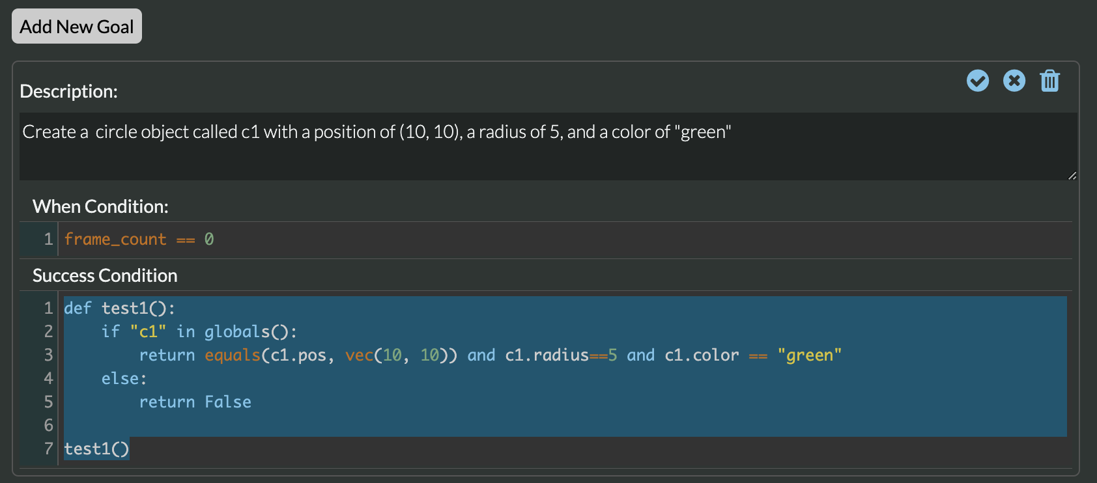
Task: Select line number 1 in When Condition gutter
Action: tap(48, 240)
